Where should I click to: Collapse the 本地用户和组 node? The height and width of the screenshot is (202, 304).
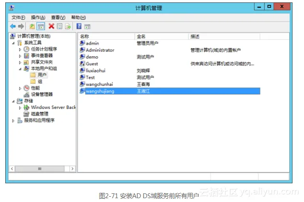pyautogui.click(x=20, y=69)
